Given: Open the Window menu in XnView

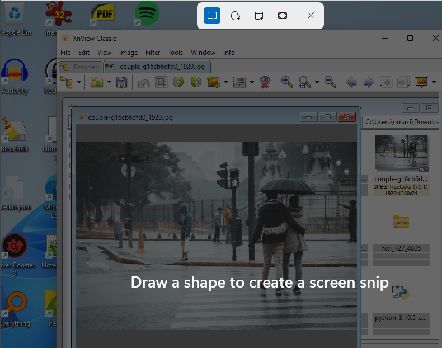Looking at the screenshot, I should (x=203, y=53).
